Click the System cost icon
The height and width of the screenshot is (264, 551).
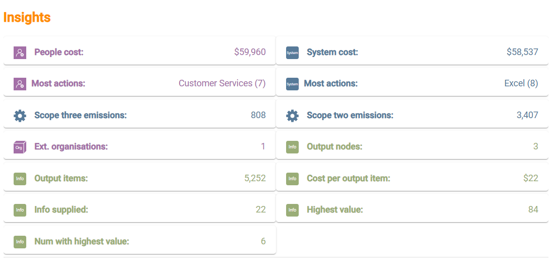click(x=292, y=52)
